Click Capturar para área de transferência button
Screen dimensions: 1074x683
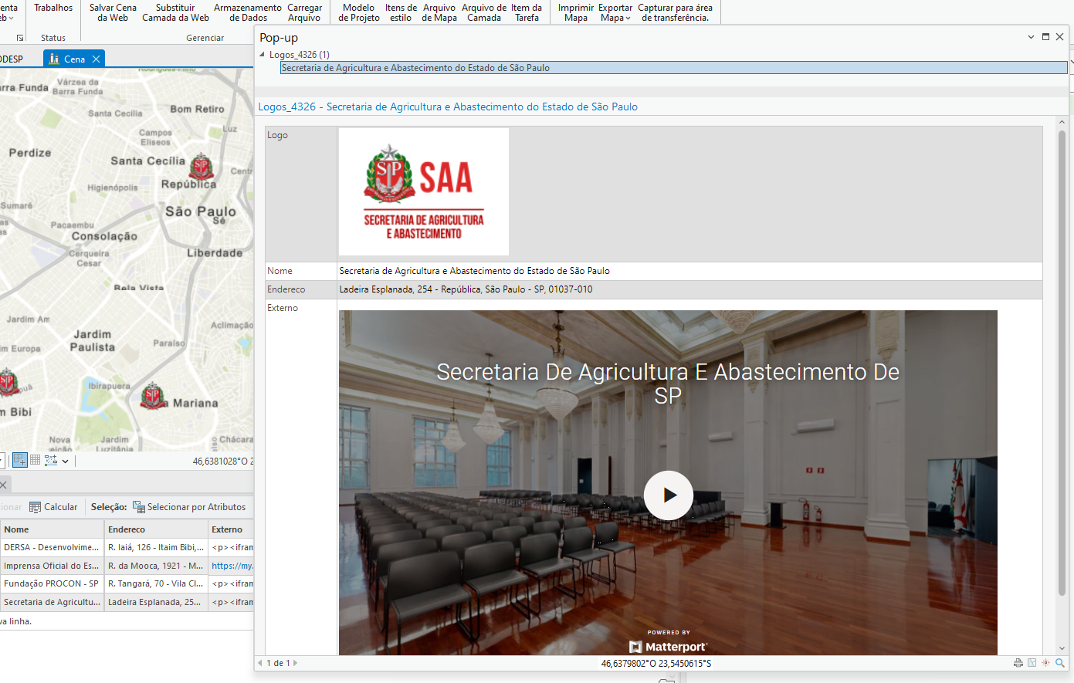[675, 12]
